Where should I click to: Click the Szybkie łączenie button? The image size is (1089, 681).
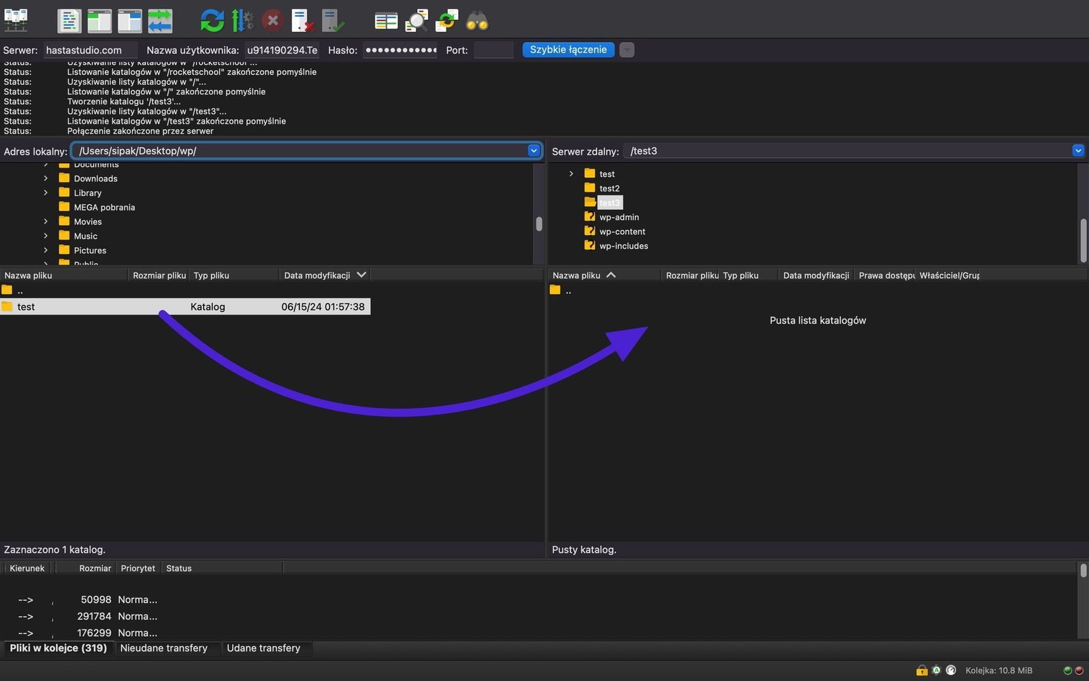(x=568, y=50)
